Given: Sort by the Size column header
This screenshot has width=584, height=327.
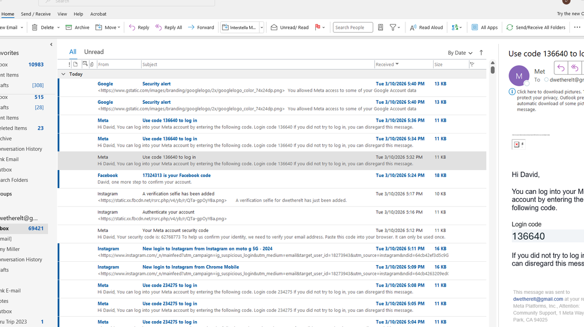Looking at the screenshot, I should click(450, 64).
